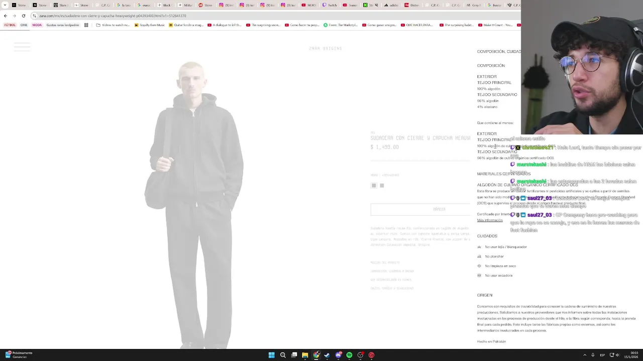This screenshot has width=643, height=361.
Task: Select the first gray color swatch
Action: [374, 186]
